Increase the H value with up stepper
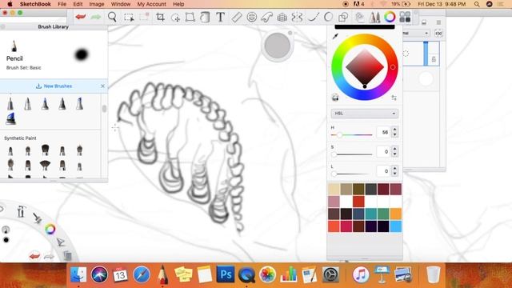This screenshot has width=512, height=288. pos(394,130)
